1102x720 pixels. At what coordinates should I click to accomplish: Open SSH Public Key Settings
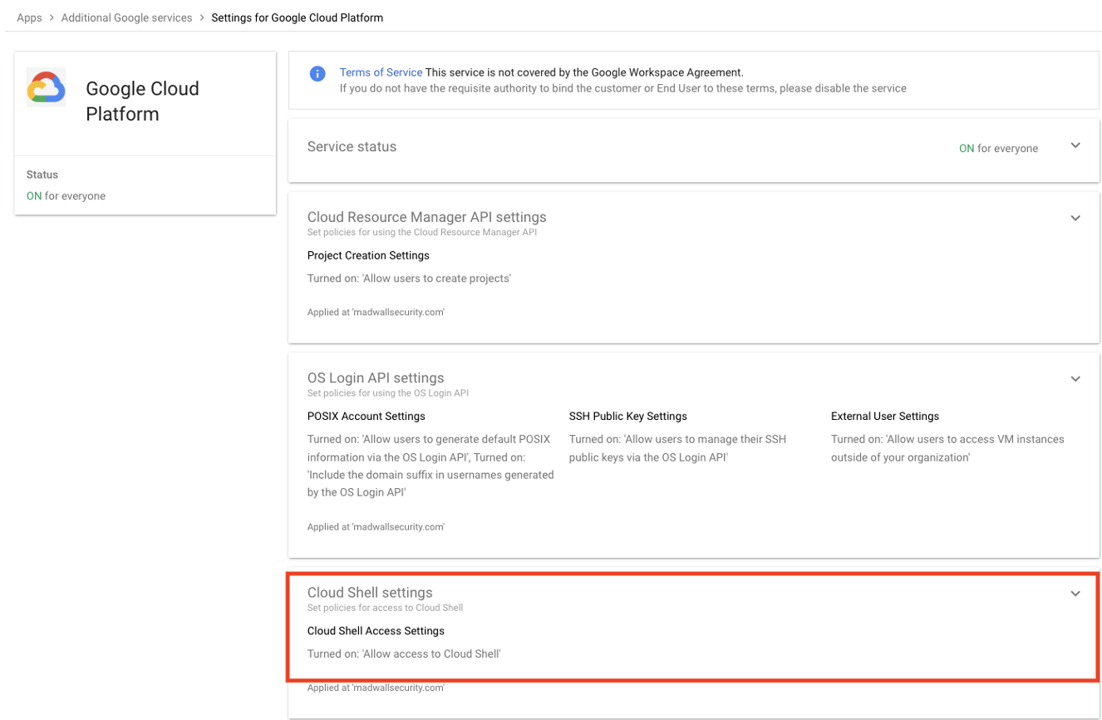pyautogui.click(x=627, y=416)
